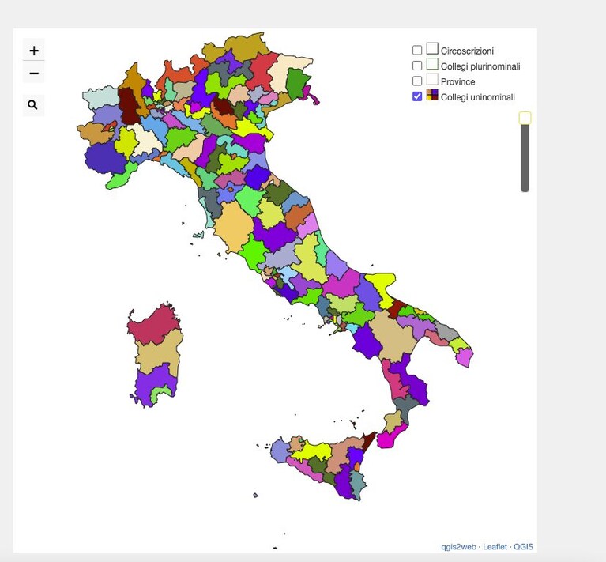Enable the Collegi plurinominali layer checkbox
The height and width of the screenshot is (562, 606).
(x=417, y=66)
